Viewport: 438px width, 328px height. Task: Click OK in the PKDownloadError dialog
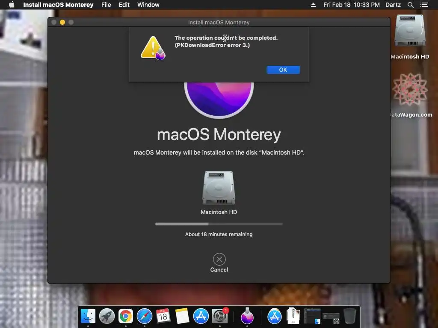(x=283, y=70)
